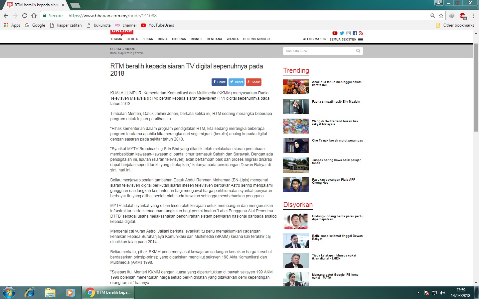479x299 pixels.
Task: Open the RSS feed icon
Action: pos(361,33)
